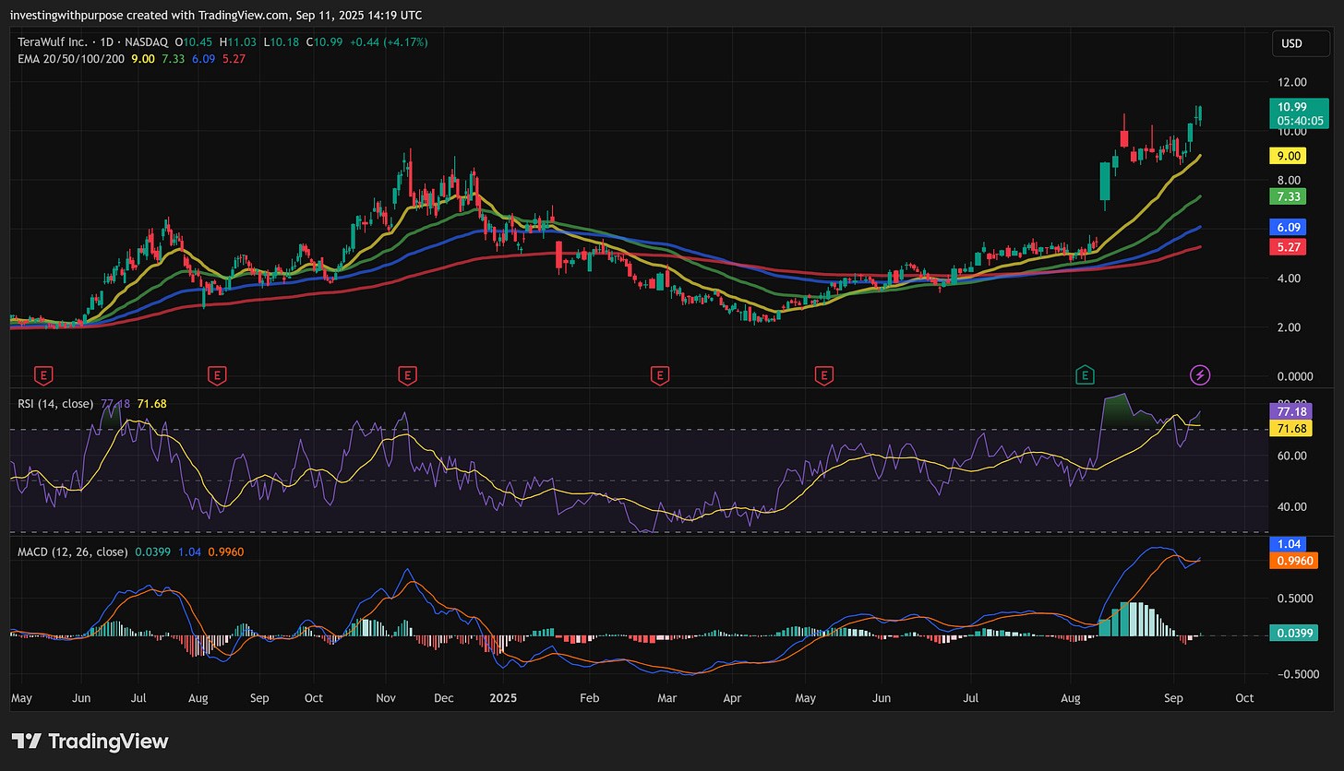The height and width of the screenshot is (771, 1344).
Task: Select the red earnings marker after February 2025
Action: (659, 374)
